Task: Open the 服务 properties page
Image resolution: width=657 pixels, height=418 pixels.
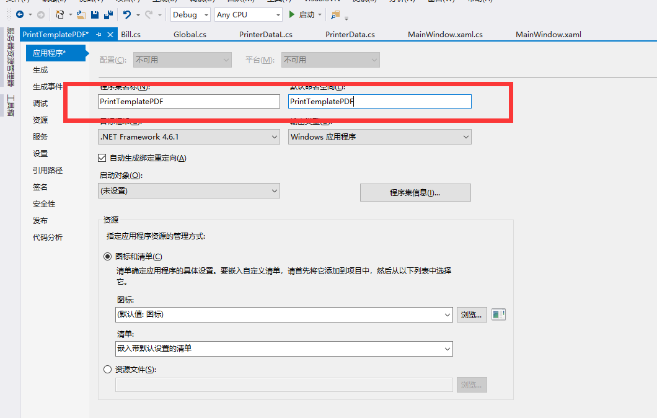Action: click(x=40, y=136)
